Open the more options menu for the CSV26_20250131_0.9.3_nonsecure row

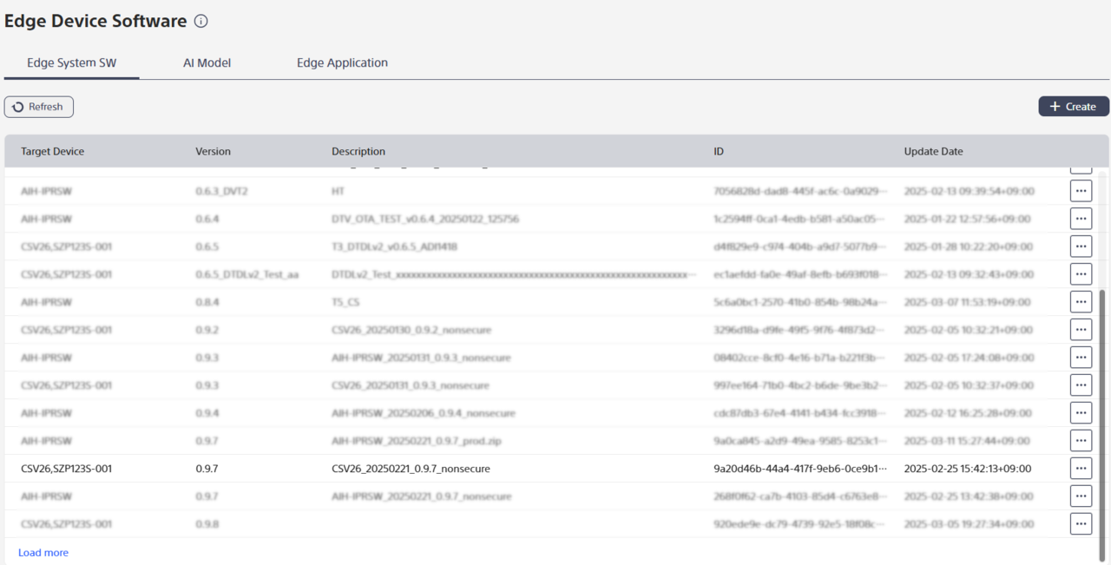pyautogui.click(x=1081, y=385)
